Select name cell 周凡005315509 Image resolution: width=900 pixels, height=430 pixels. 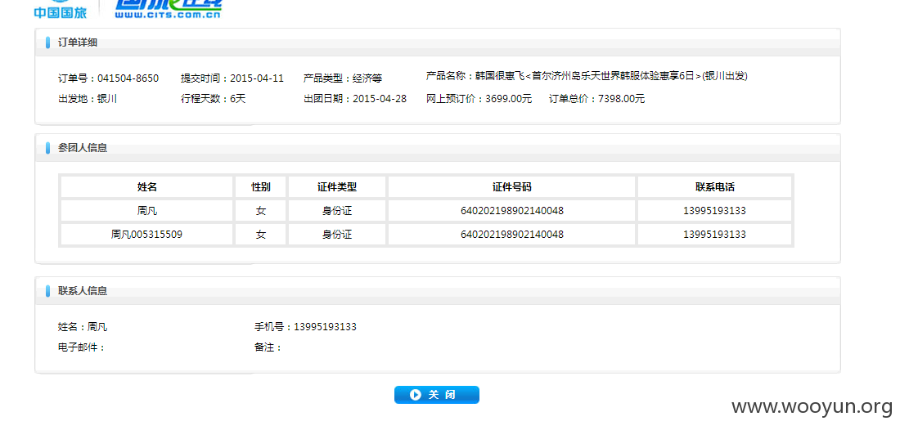[147, 234]
